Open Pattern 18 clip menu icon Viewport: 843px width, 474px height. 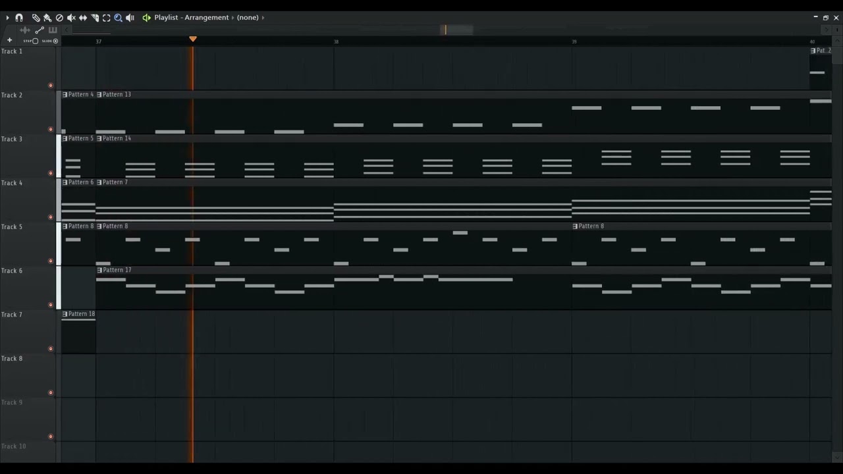(65, 314)
